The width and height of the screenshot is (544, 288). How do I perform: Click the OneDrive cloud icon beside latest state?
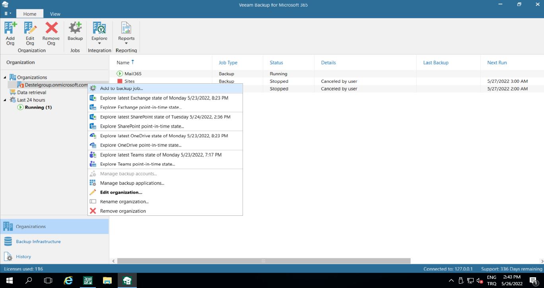[93, 136]
